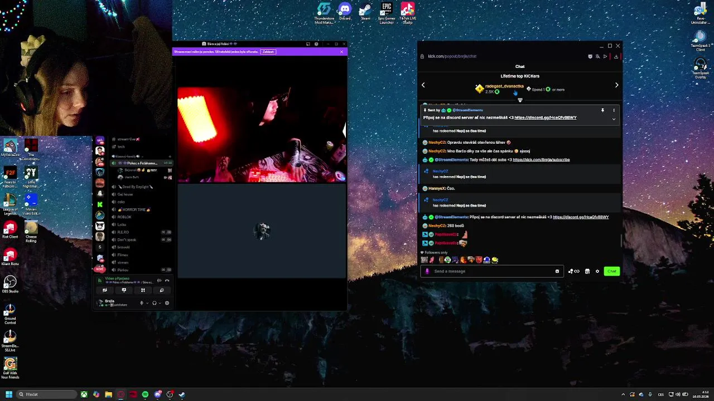714x401 pixels.
Task: Open the Discord desktop shortcut
Action: click(x=345, y=12)
